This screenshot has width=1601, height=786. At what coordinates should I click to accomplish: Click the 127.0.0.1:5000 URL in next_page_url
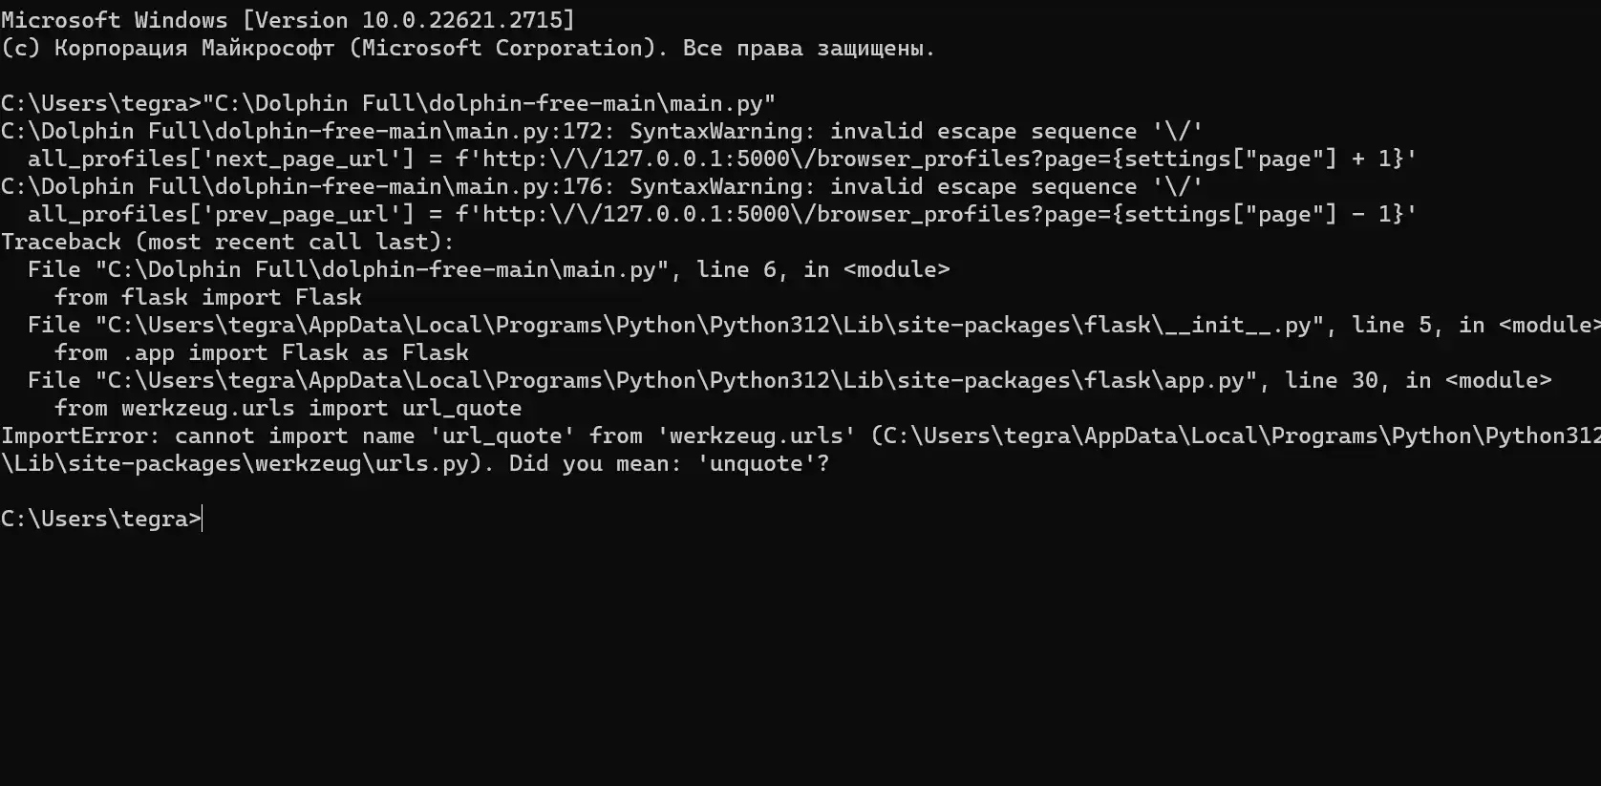[696, 159]
